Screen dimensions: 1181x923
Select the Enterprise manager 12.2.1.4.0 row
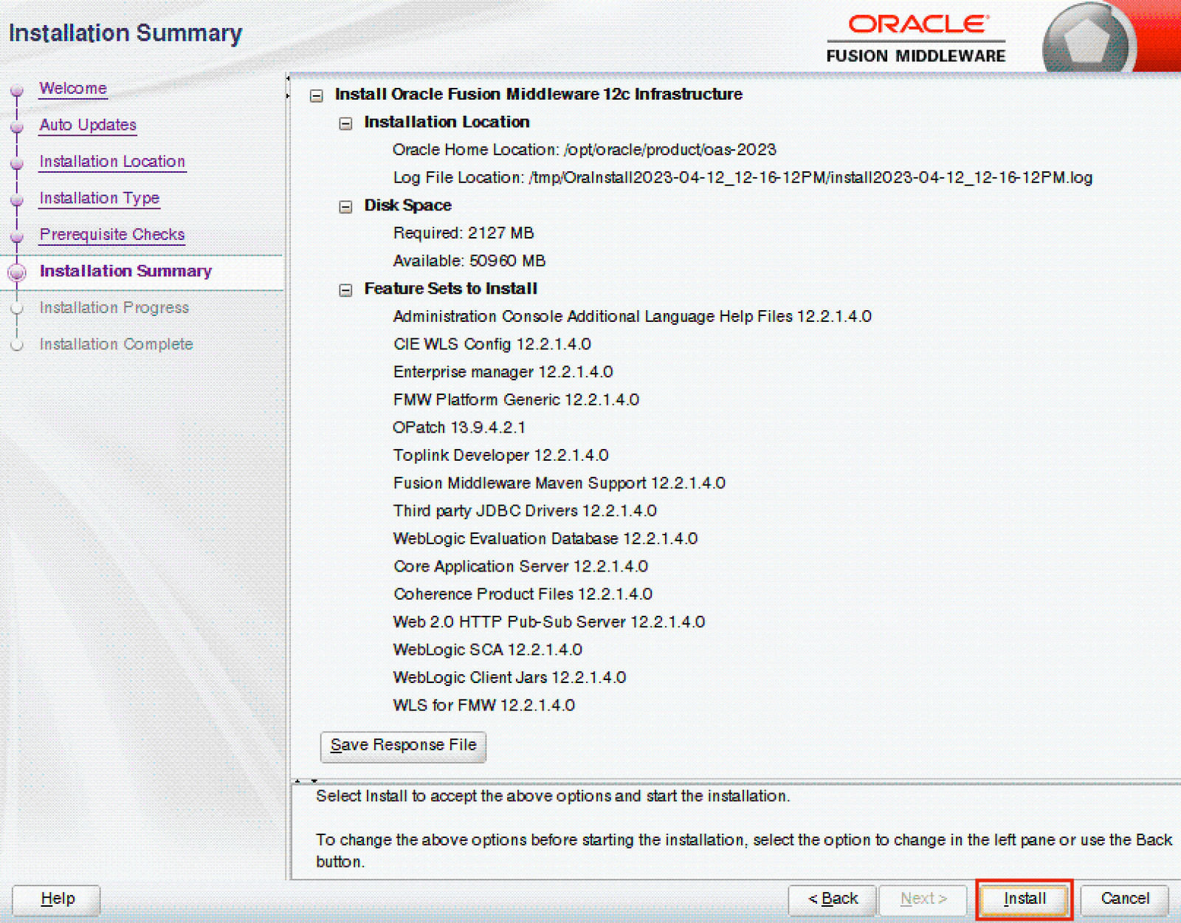(503, 372)
